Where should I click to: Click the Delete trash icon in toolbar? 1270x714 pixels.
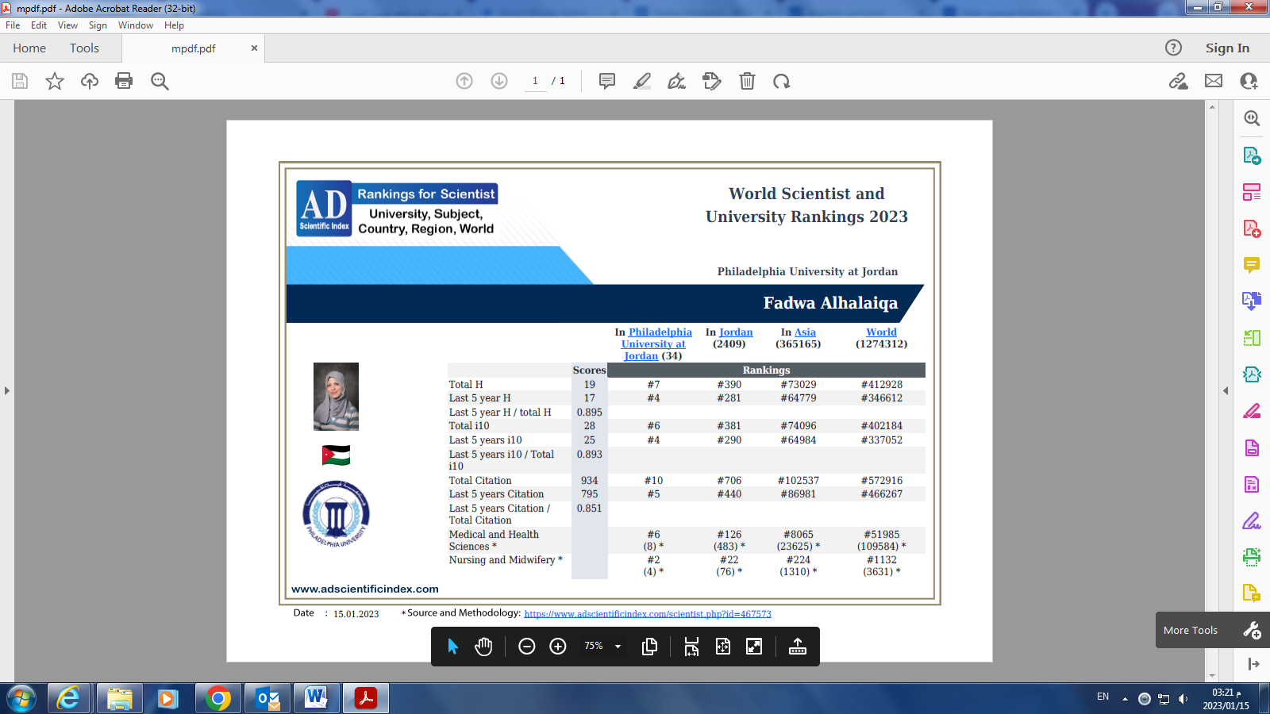pyautogui.click(x=747, y=81)
